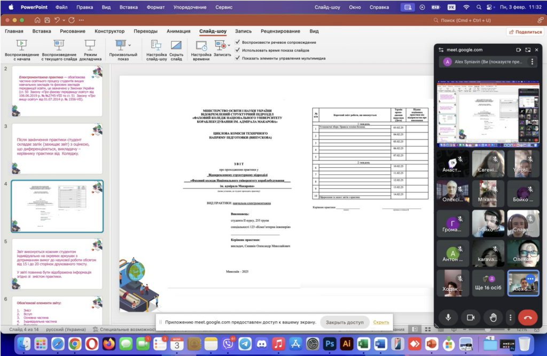Click the Записать record slideshow icon
547x356 pixels.
[221, 45]
